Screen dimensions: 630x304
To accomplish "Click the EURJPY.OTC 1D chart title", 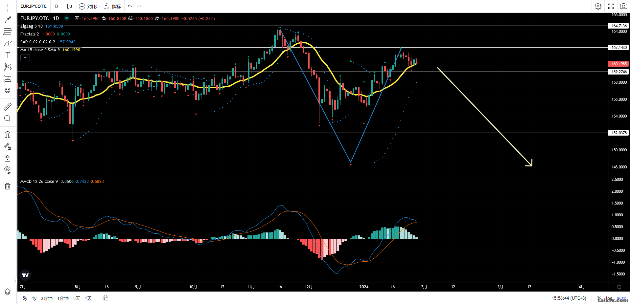I will pos(39,18).
